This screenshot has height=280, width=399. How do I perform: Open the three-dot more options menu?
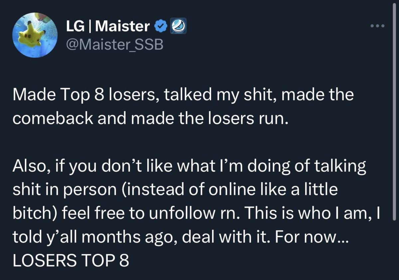point(378,26)
